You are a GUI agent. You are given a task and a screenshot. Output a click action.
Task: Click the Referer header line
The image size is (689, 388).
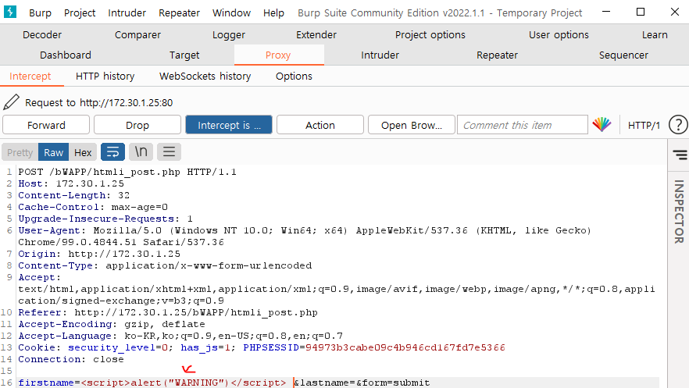[168, 312]
